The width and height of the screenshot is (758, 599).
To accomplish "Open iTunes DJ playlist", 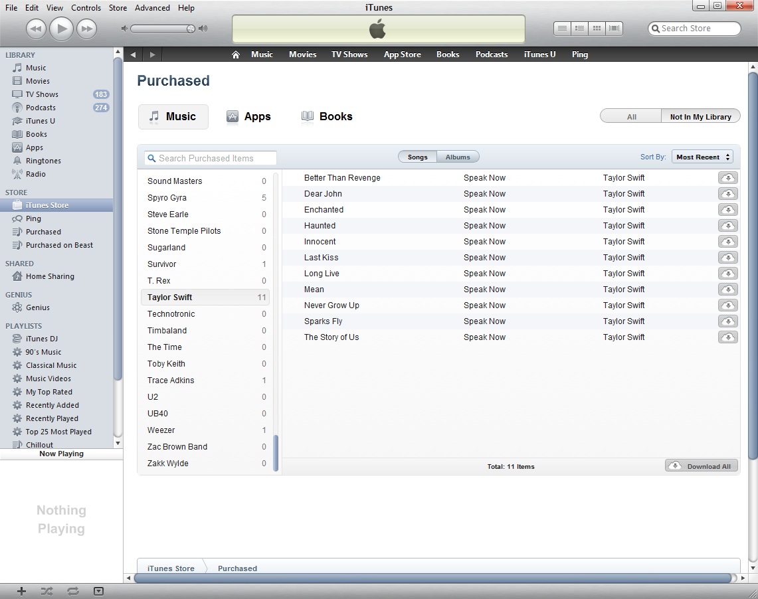I will click(x=42, y=339).
